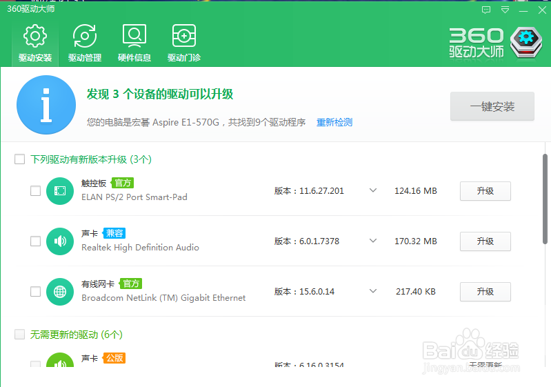Screen dimensions: 551x387
Task: Upgrade the Realtek audio driver
Action: pyautogui.click(x=485, y=241)
